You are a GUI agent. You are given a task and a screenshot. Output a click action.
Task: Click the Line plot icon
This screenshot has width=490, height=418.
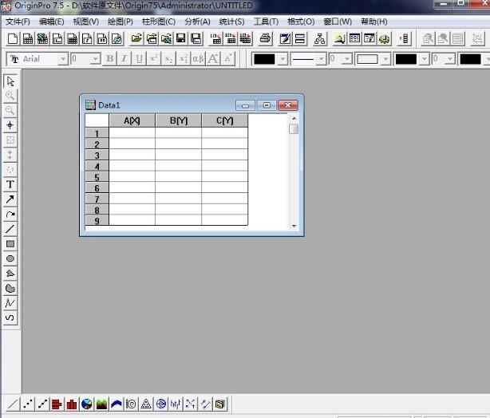(13, 404)
